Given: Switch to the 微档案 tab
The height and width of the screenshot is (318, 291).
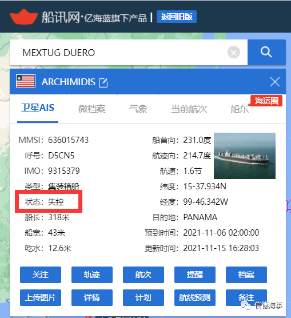Looking at the screenshot, I should click(92, 109).
